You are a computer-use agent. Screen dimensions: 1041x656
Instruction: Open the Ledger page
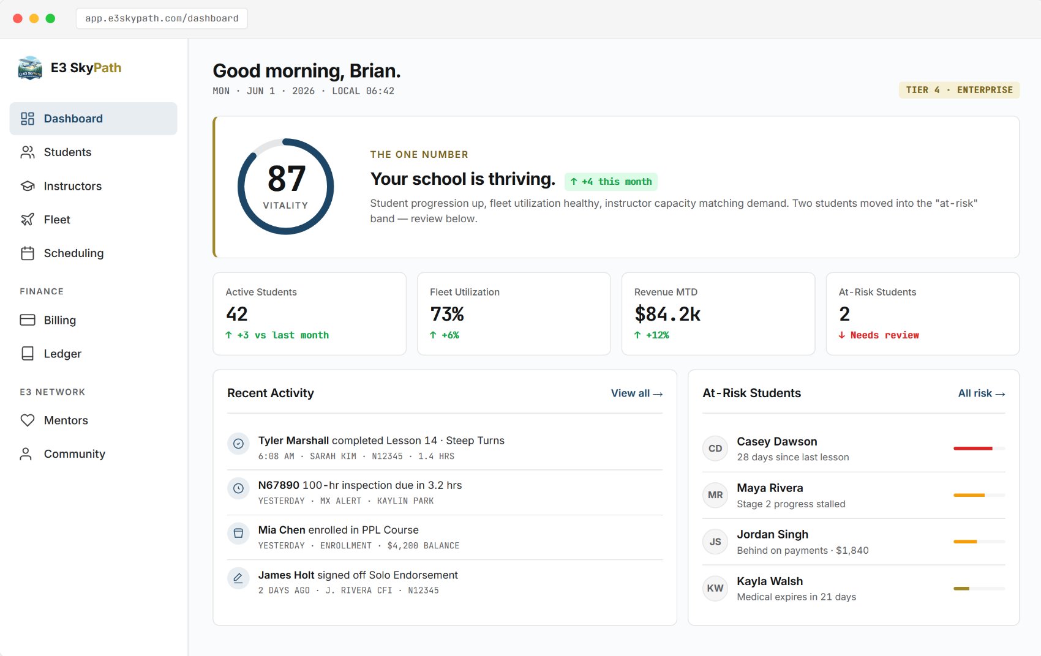[93, 354]
